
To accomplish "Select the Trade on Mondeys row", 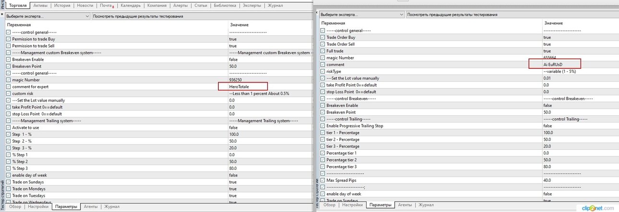I will [x=158, y=189].
